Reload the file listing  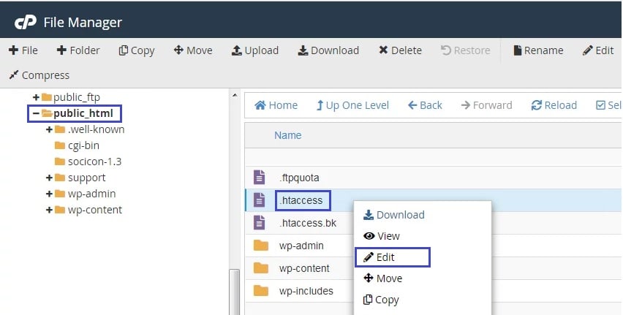coord(554,105)
